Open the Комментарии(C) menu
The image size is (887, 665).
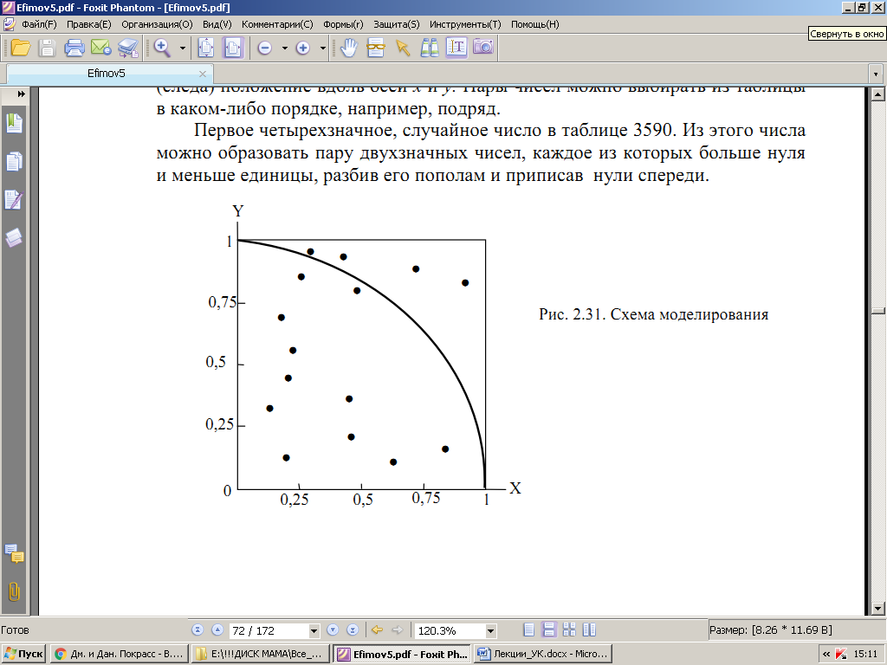click(x=277, y=24)
